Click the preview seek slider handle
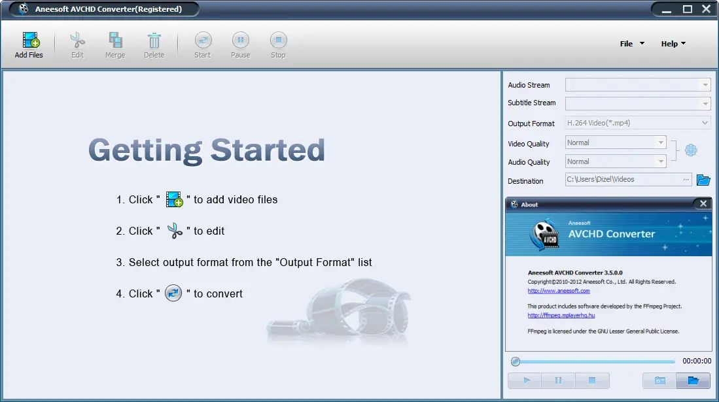The image size is (719, 402). [x=516, y=361]
